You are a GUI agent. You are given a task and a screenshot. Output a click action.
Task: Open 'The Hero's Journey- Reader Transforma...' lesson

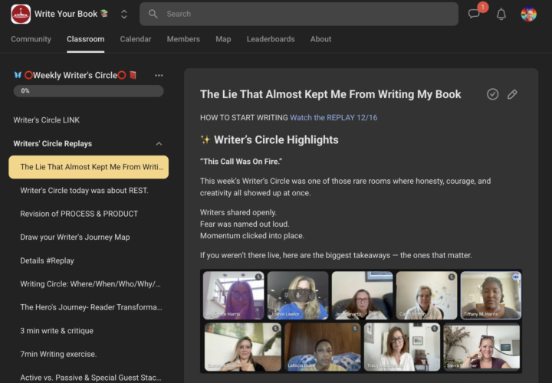pos(91,307)
